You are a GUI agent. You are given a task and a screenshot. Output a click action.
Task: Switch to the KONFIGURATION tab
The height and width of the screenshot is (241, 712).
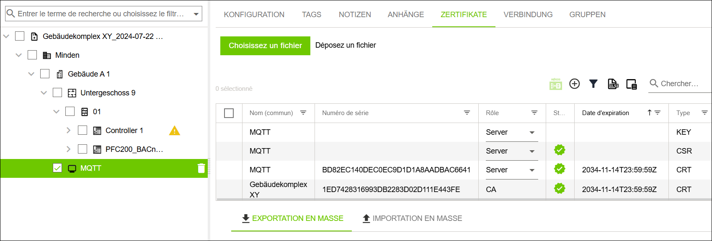coord(254,15)
